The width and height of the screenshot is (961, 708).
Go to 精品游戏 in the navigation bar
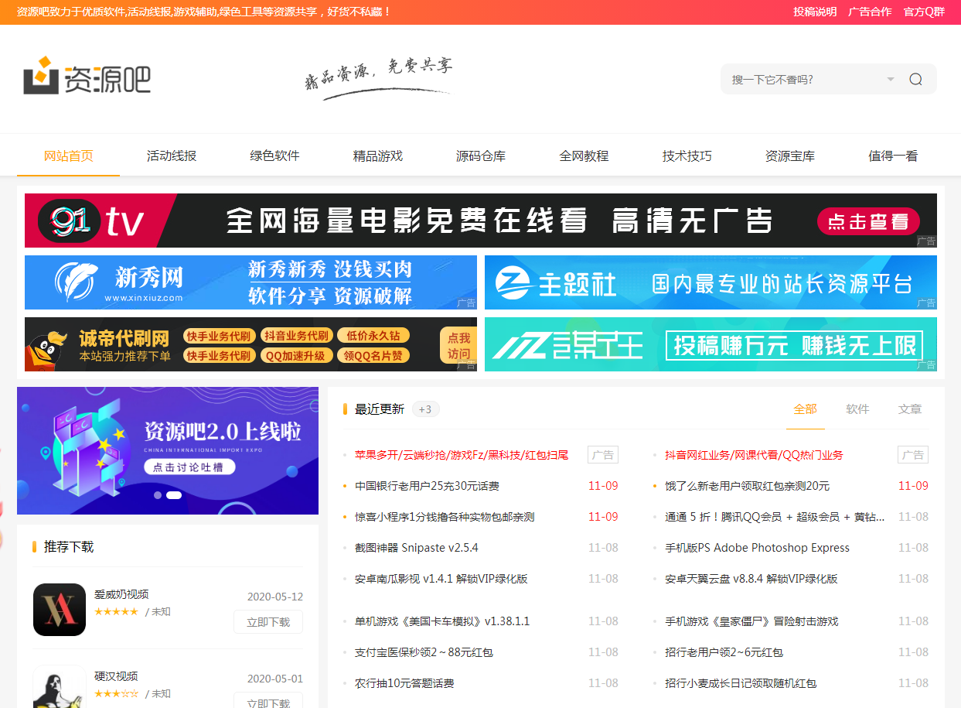378,156
